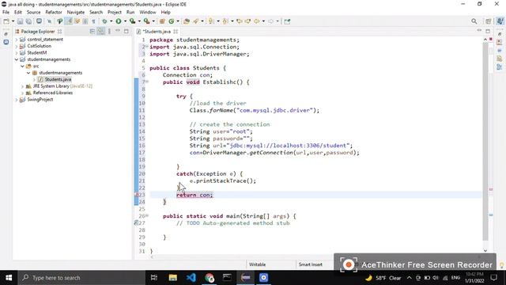Open the Coverage dropdown arrow
Screen dimensions: 506x285
click(139, 21)
